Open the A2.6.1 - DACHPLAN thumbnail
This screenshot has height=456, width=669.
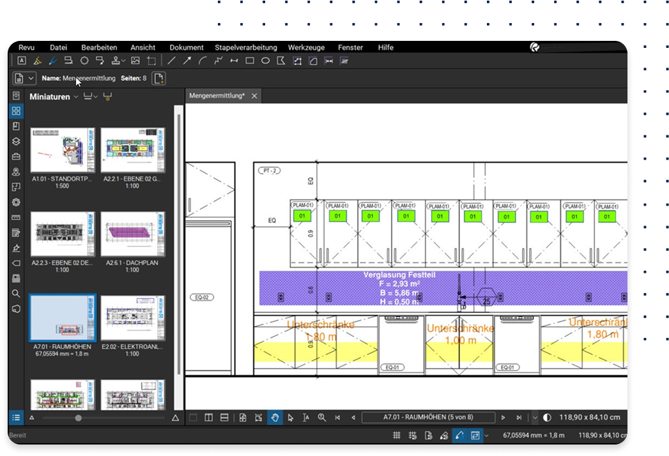pos(133,234)
